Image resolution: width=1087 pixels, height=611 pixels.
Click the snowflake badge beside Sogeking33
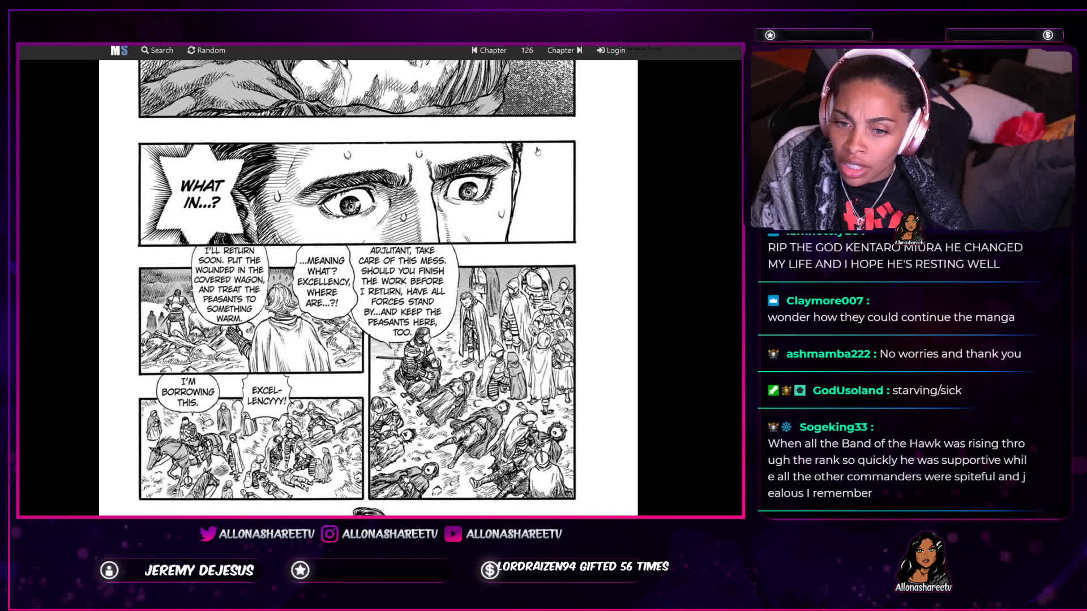pyautogui.click(x=786, y=427)
